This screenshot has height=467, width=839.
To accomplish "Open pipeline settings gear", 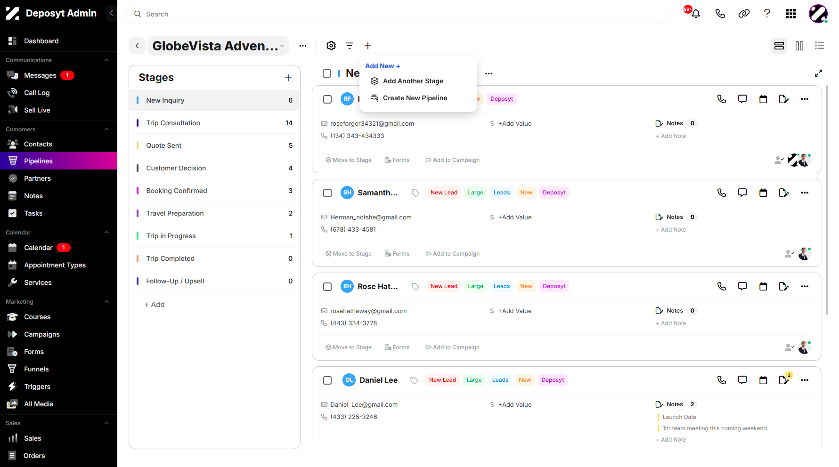I will 331,46.
